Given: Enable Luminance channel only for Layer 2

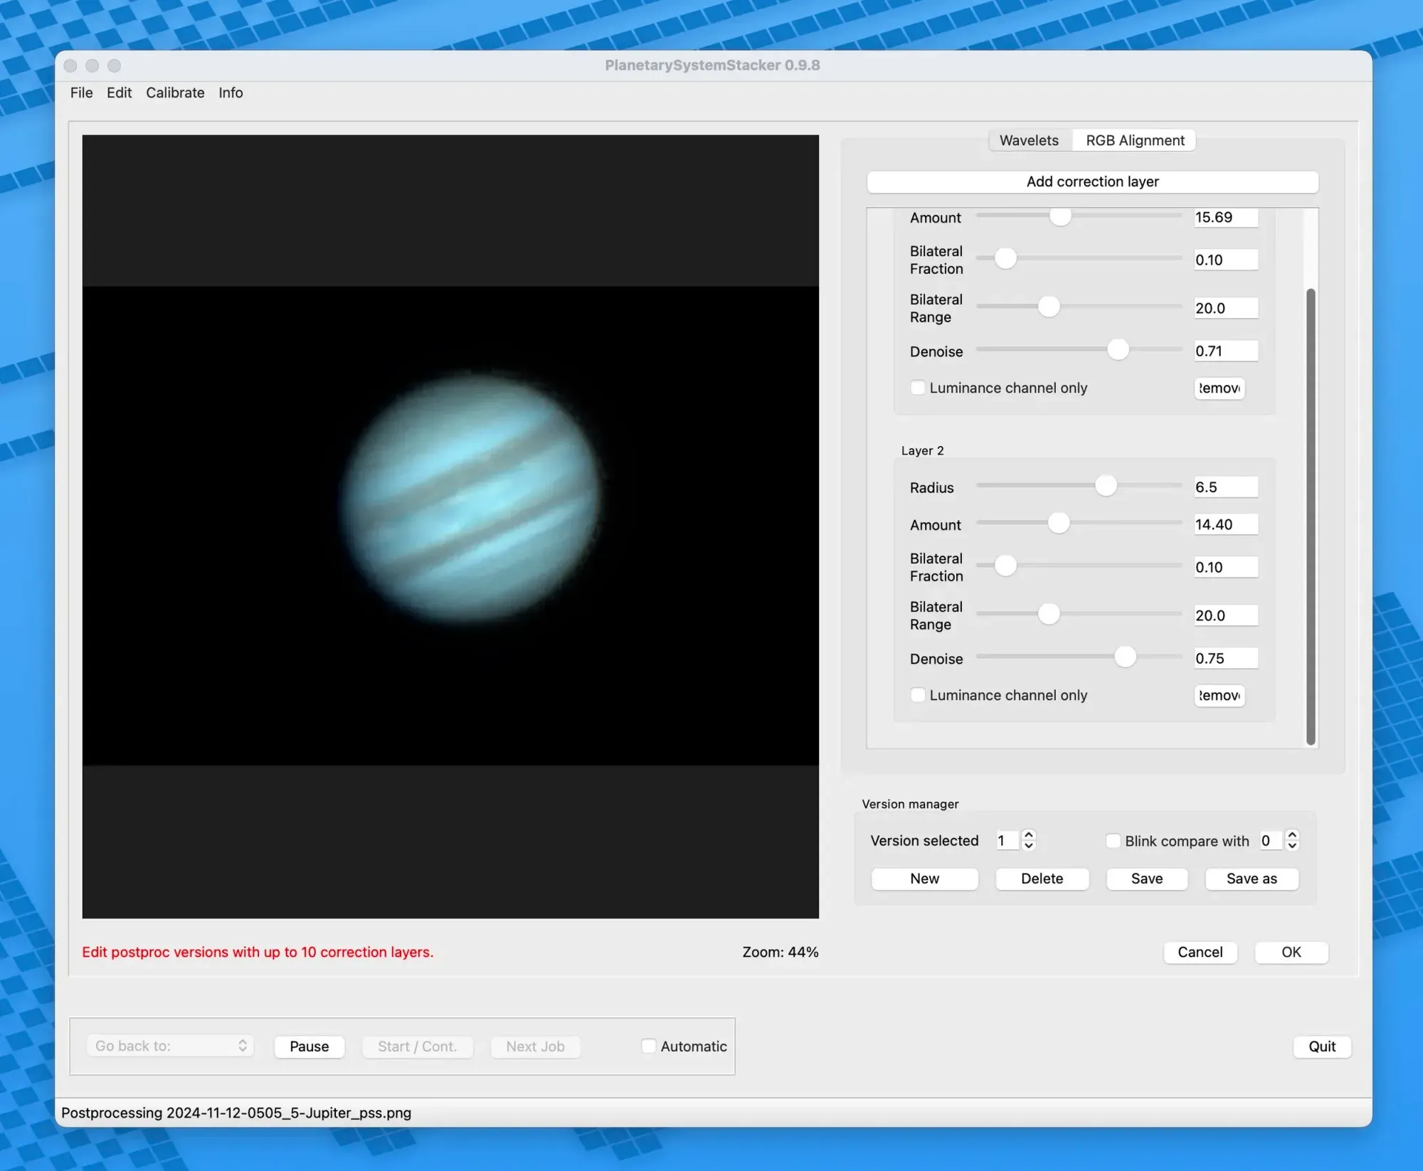Looking at the screenshot, I should pos(918,695).
